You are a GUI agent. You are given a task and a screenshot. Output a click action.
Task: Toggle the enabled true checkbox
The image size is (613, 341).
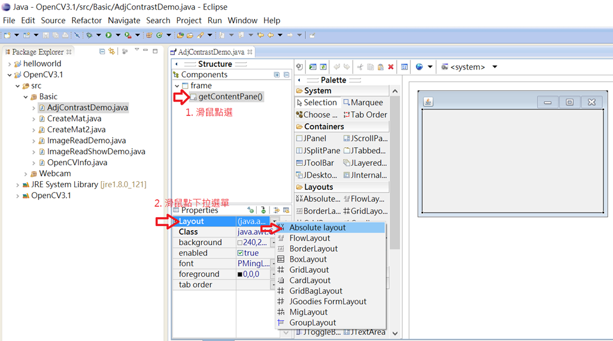point(240,253)
